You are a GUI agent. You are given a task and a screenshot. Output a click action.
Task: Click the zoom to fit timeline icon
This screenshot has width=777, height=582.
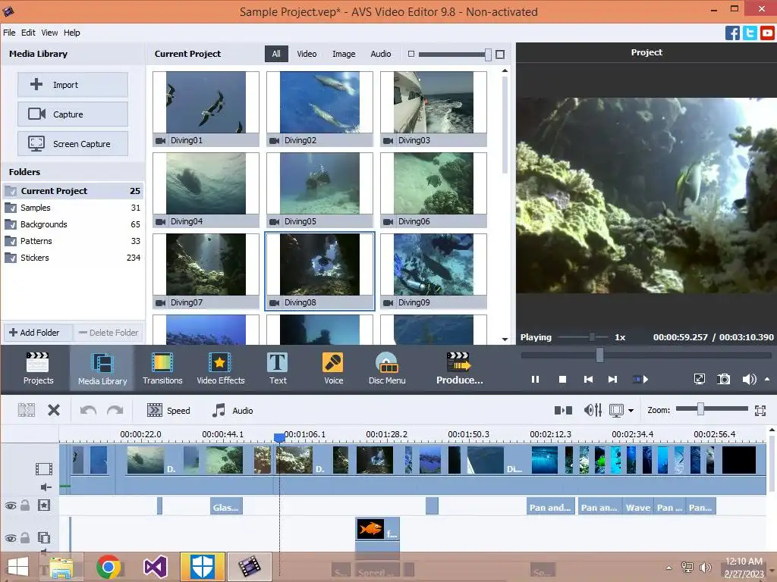(x=760, y=410)
